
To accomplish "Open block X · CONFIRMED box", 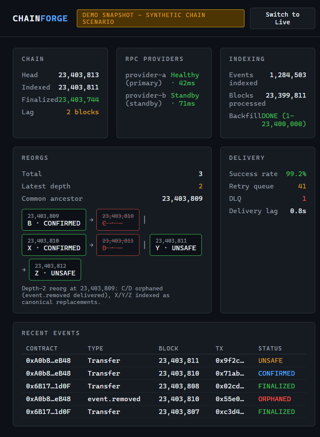I will click(54, 245).
